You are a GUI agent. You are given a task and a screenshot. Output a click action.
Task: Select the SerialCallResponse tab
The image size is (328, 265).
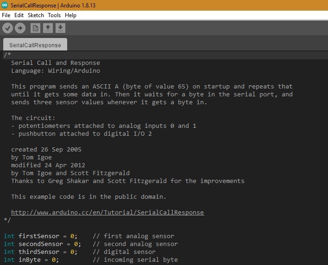coord(35,45)
